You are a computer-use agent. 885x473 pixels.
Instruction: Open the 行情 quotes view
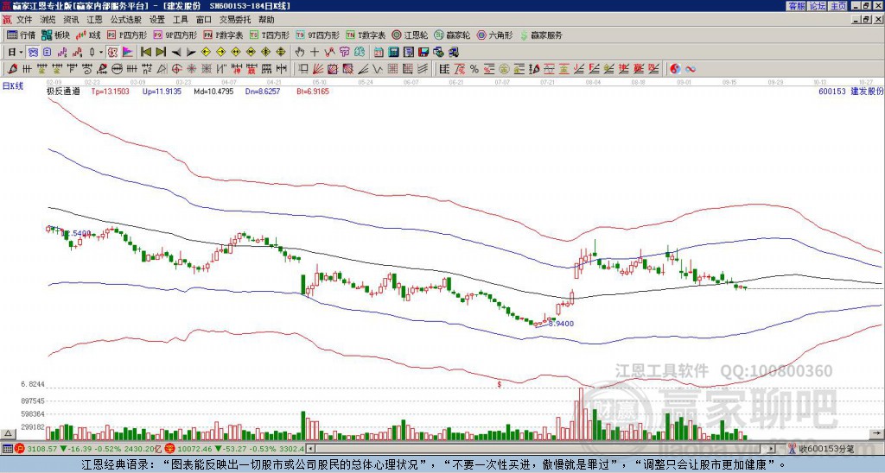tap(22, 35)
